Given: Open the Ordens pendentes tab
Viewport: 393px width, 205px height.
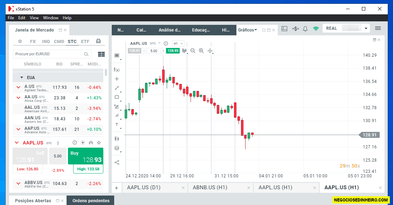Looking at the screenshot, I should [91, 201].
